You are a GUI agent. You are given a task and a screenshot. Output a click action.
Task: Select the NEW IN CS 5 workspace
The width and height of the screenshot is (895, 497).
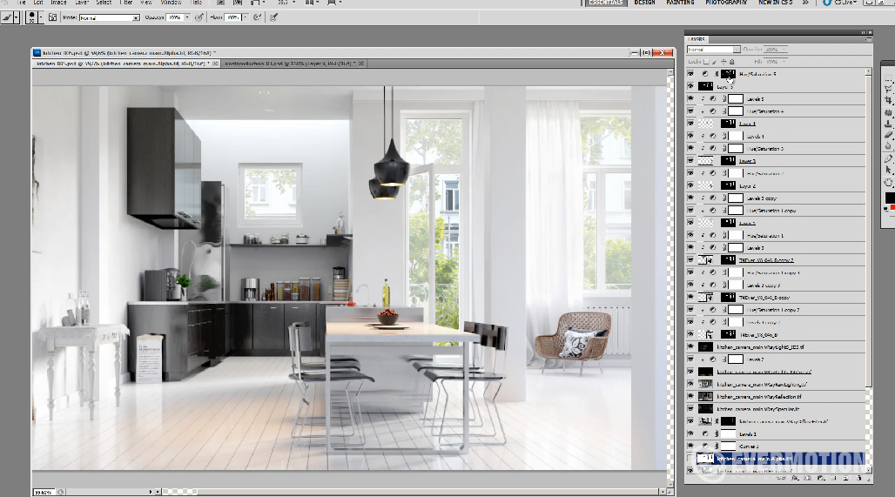tap(775, 3)
